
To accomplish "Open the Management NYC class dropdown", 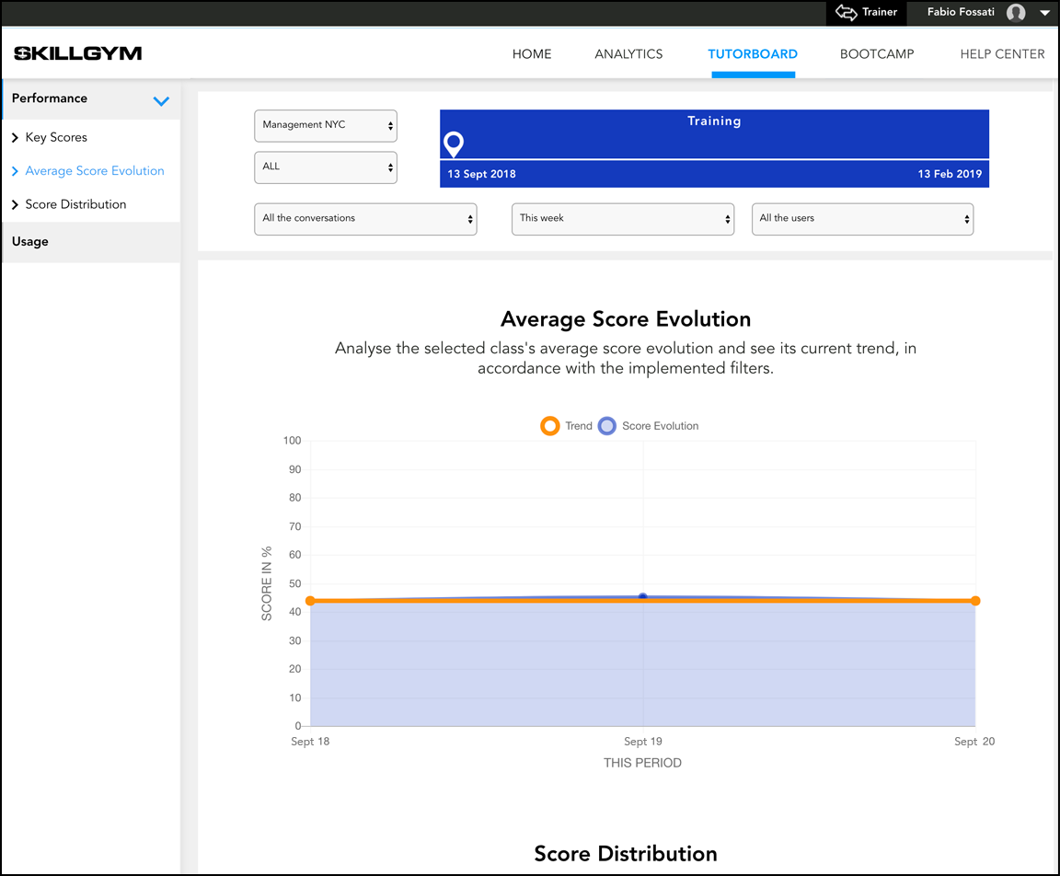I will pos(325,126).
